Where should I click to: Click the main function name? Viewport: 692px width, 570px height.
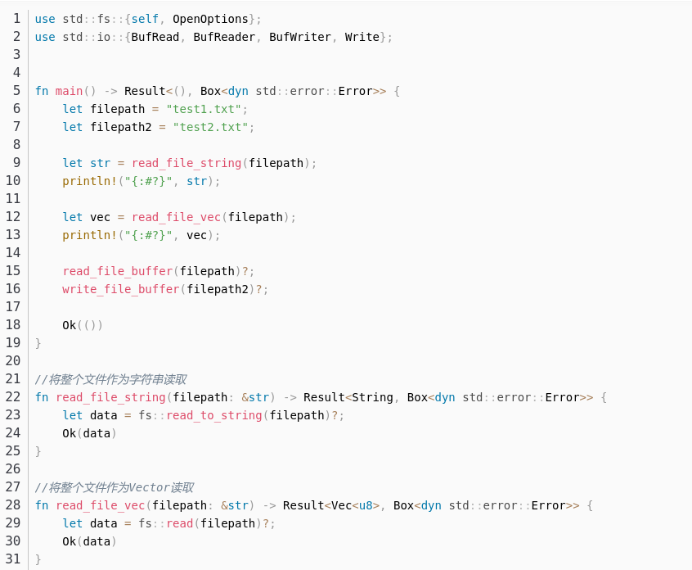coord(69,91)
